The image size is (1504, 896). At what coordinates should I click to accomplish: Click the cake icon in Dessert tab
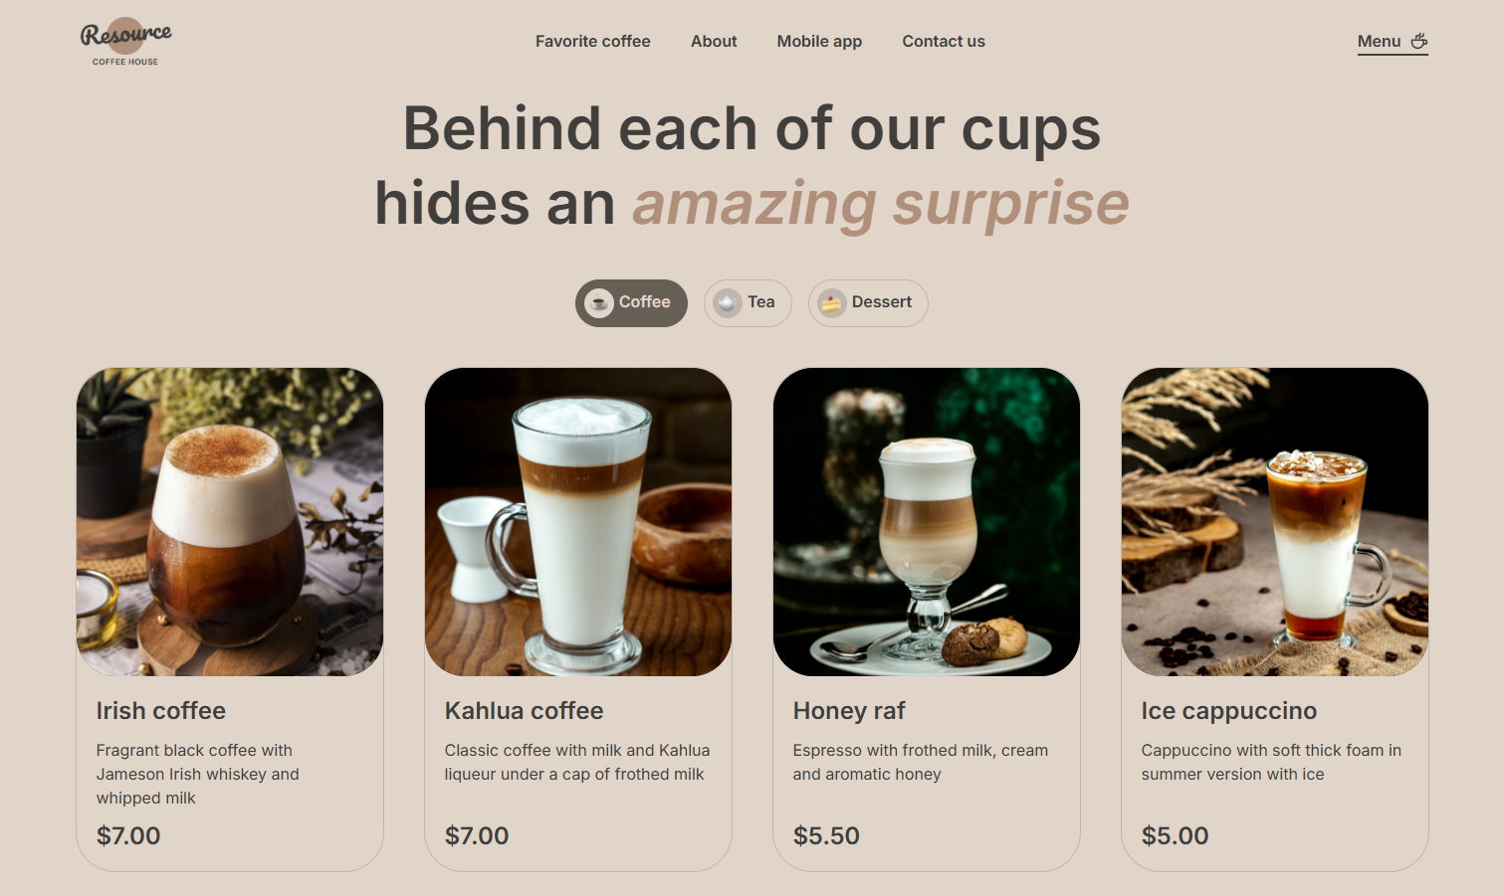click(832, 303)
